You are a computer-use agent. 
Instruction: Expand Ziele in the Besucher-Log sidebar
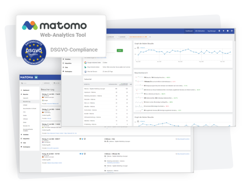[x=24, y=143]
